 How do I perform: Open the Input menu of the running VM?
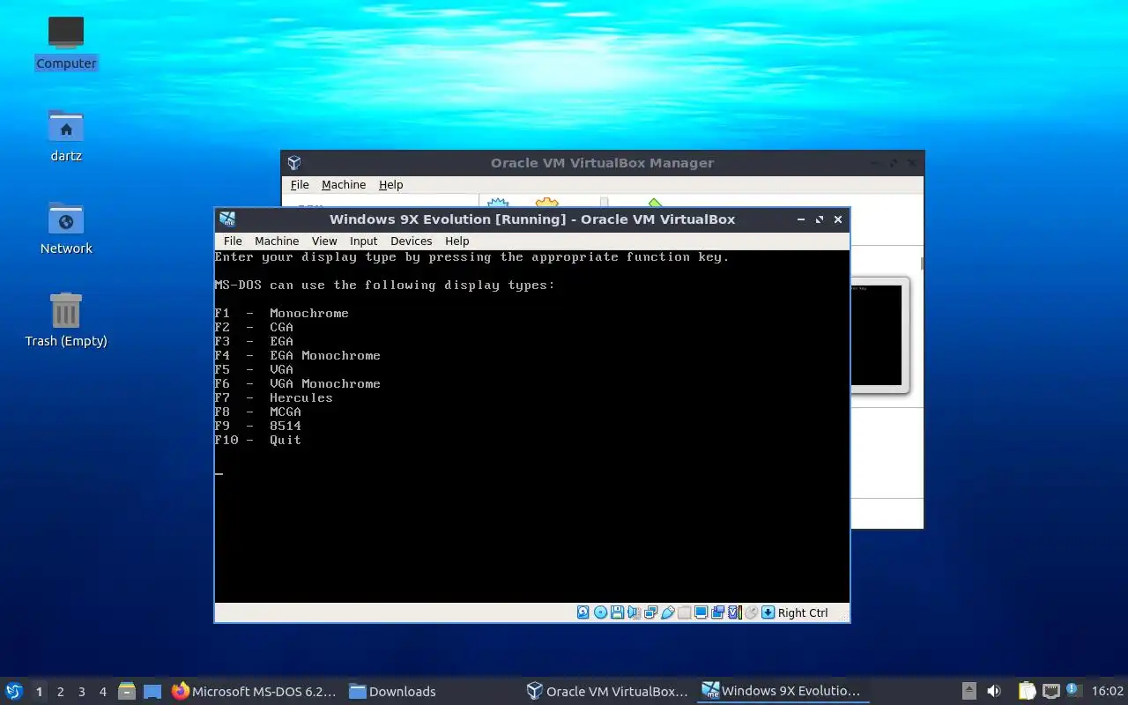[363, 241]
